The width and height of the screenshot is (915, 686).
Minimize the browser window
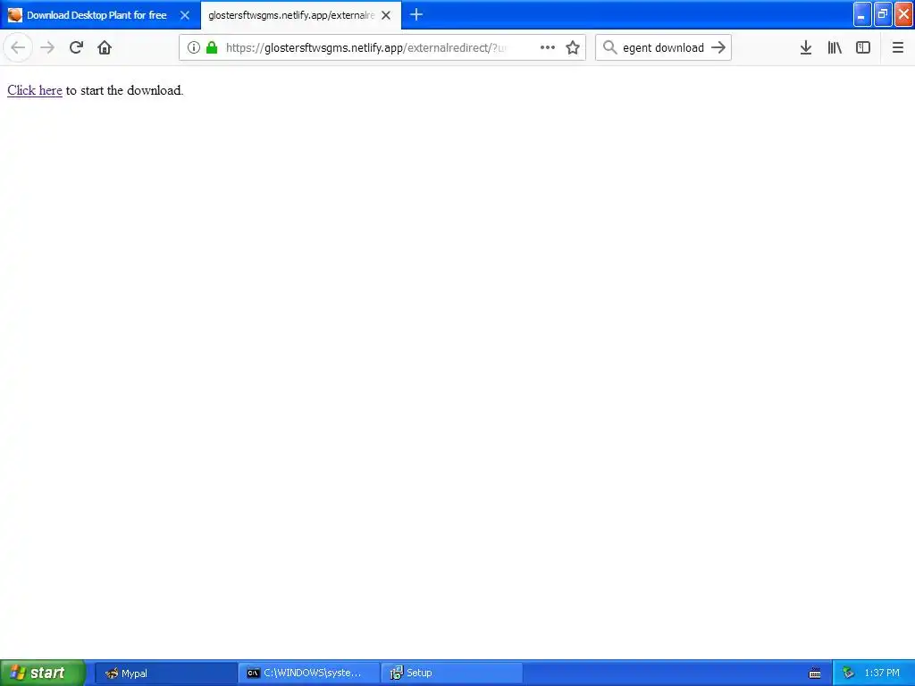click(862, 14)
